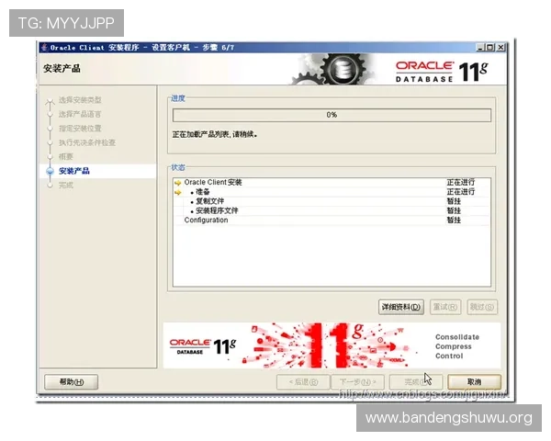Select the 安装程序文件 status row
Screen dimensions: 551x441
point(217,210)
